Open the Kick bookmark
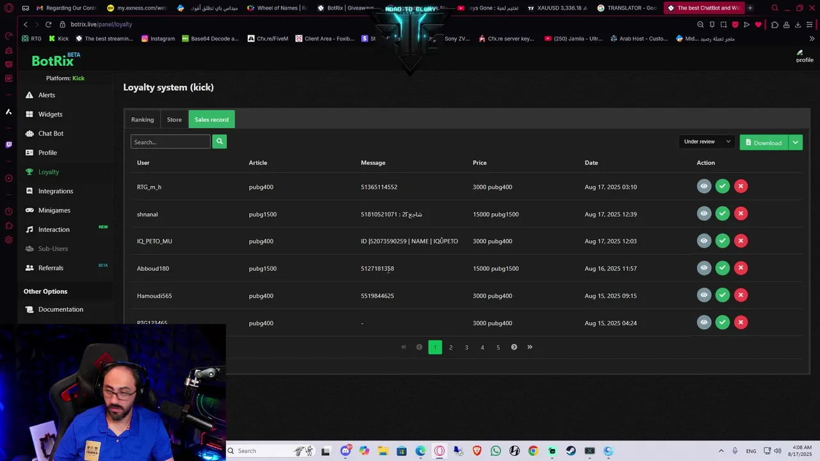Screen dimensions: 820x461 [x=58, y=38]
